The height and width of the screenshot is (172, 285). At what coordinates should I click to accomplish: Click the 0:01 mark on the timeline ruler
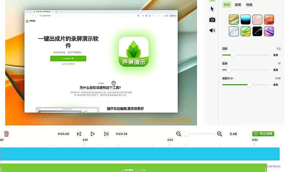(85, 140)
